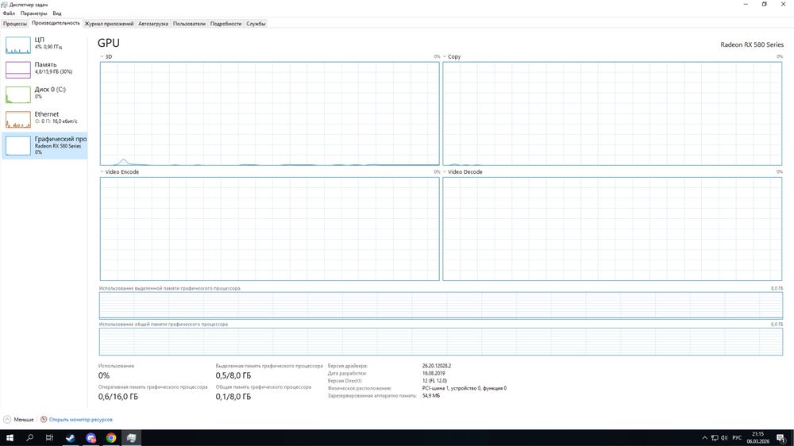The image size is (794, 446).
Task: Switch to the Журнал приложений tab
Action: point(109,23)
